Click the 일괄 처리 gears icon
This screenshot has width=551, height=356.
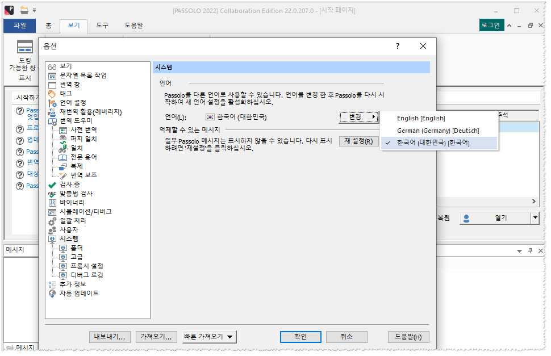point(52,221)
